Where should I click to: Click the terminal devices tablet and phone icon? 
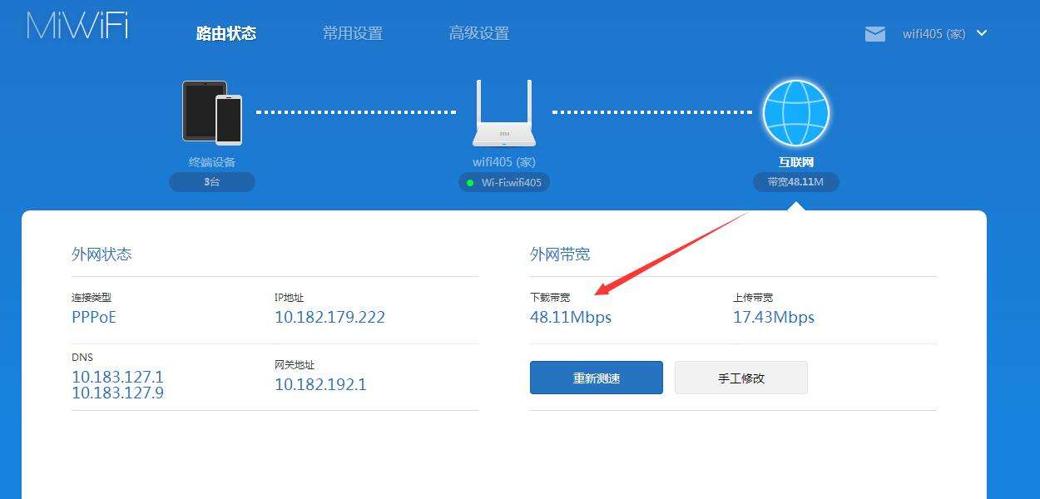pyautogui.click(x=212, y=111)
